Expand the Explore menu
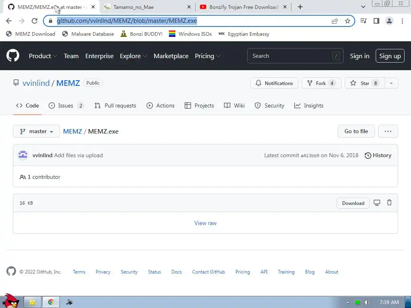This screenshot has height=308, width=411. pyautogui.click(x=133, y=56)
